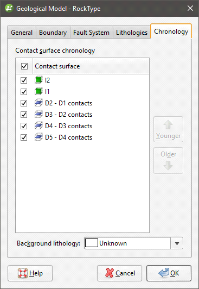Image resolution: width=199 pixels, height=289 pixels.
Task: Toggle the D3 - D2 contacts checkbox
Action: [x=24, y=115]
